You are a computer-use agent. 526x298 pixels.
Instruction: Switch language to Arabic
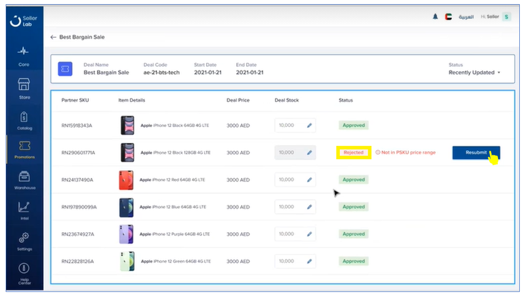tap(466, 17)
